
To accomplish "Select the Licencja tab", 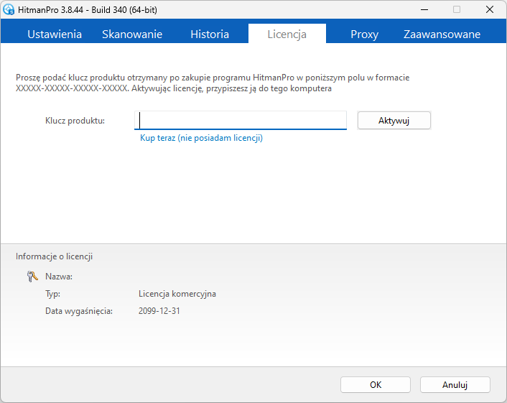I will 287,34.
